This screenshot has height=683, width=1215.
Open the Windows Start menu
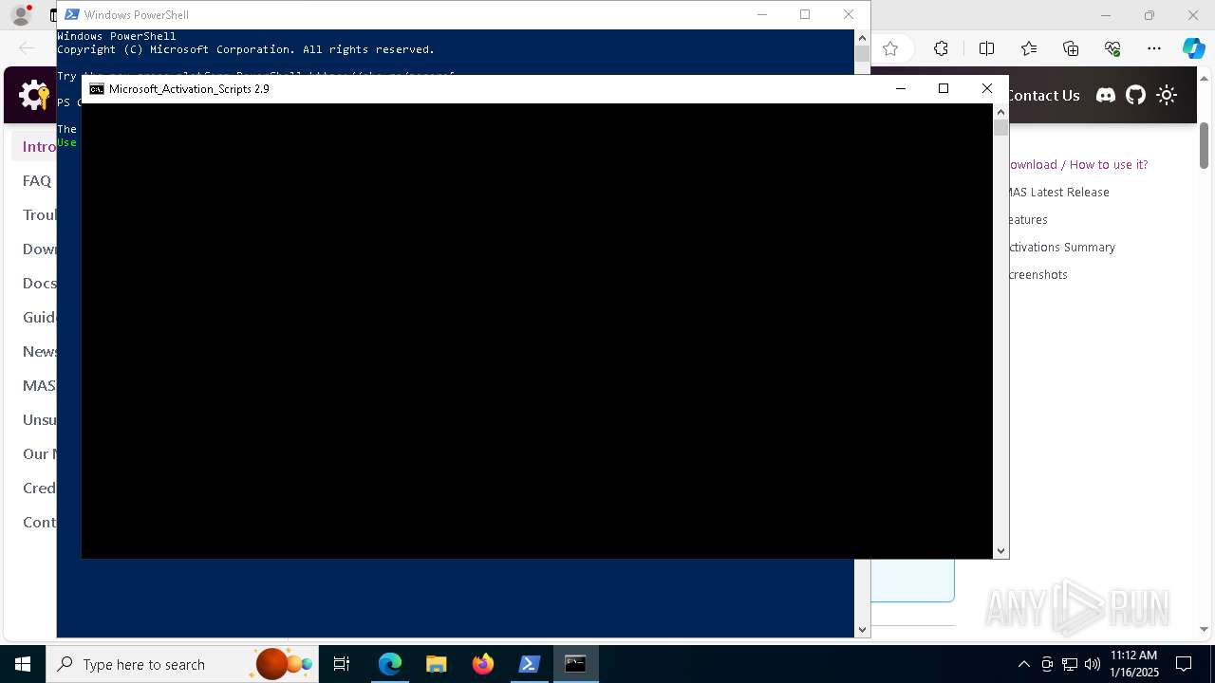[23, 664]
